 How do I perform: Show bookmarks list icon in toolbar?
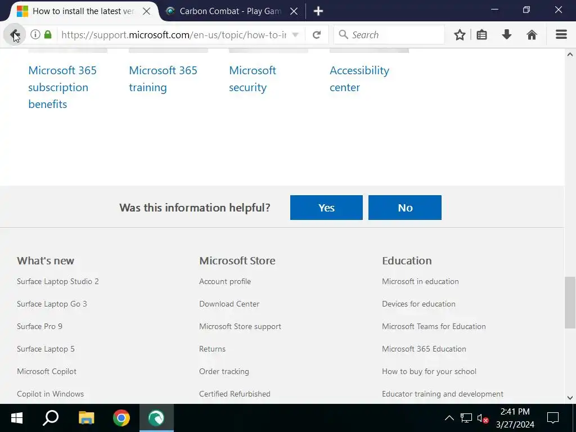click(481, 35)
